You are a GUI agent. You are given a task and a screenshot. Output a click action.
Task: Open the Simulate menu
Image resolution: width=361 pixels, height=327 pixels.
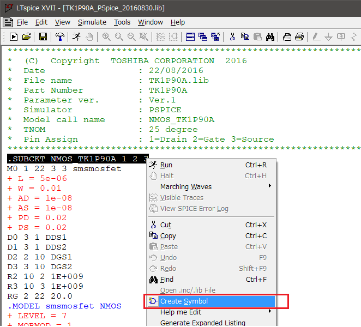pos(92,22)
